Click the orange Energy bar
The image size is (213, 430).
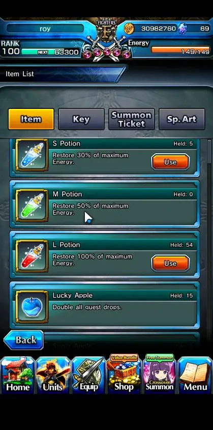tap(180, 51)
